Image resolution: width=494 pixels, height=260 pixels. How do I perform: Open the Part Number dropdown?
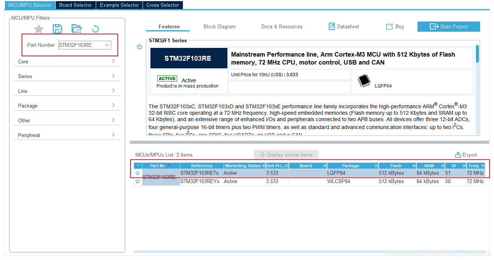(x=107, y=45)
